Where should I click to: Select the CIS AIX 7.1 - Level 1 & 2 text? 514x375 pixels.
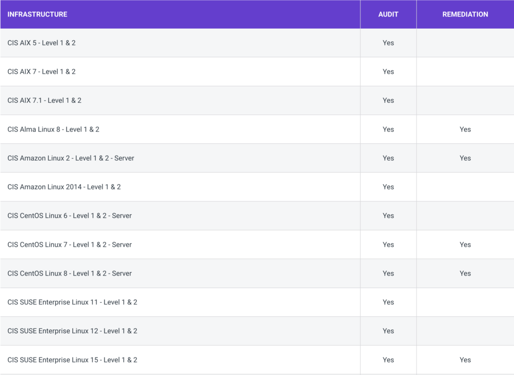pos(45,100)
